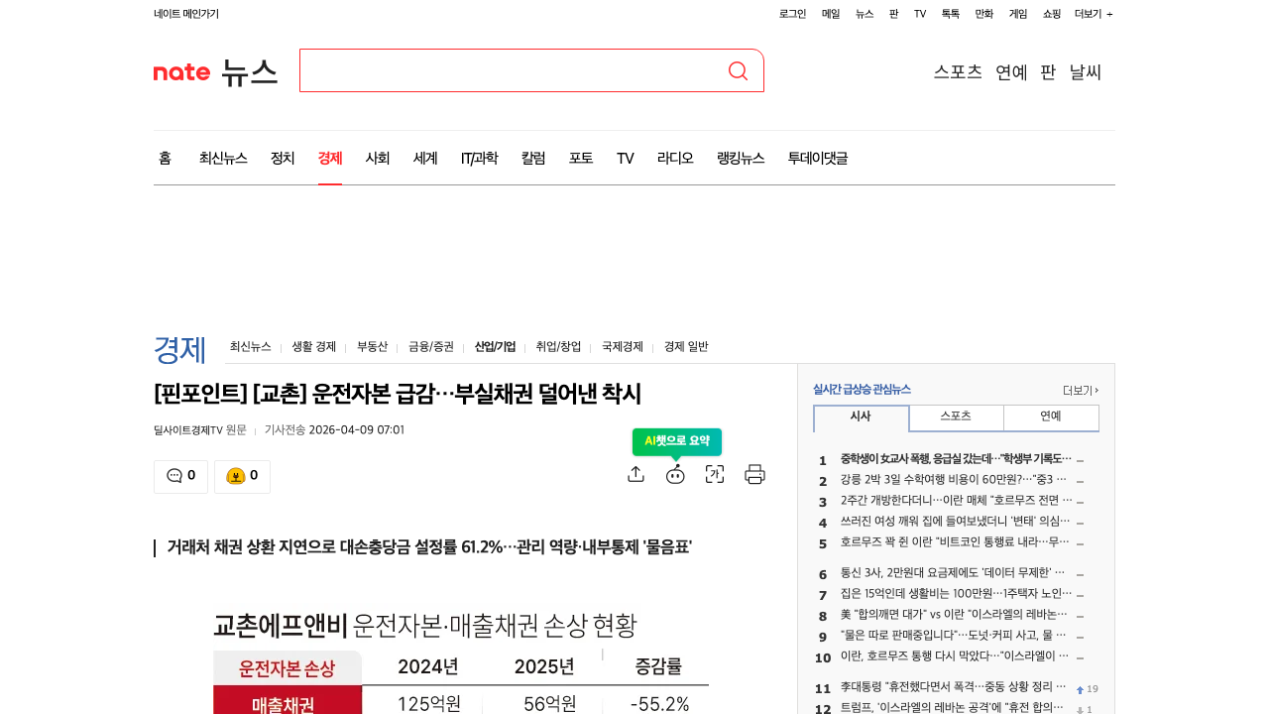Click the 스포츠 header shortcut
This screenshot has height=714, width=1269.
pyautogui.click(x=958, y=71)
